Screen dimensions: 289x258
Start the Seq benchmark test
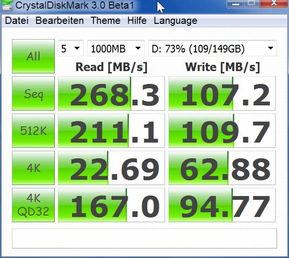pos(33,93)
